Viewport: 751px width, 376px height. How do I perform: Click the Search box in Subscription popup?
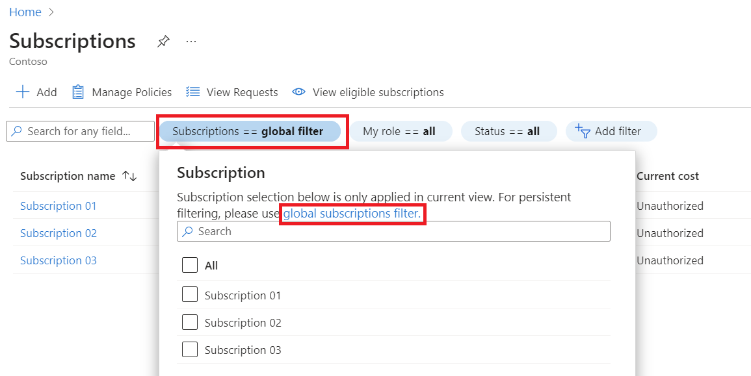(393, 231)
